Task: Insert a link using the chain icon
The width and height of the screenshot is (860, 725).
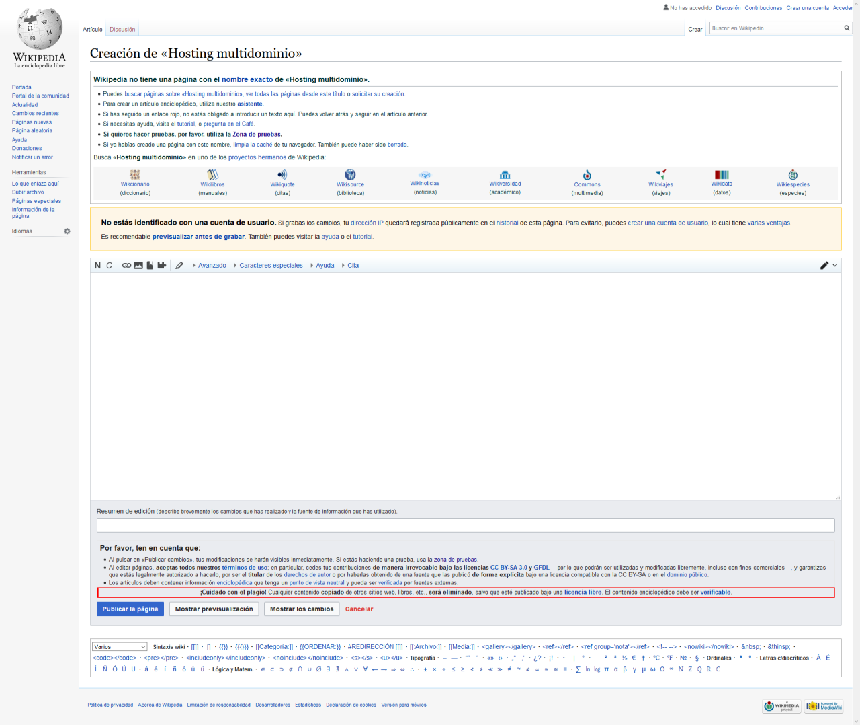Action: (x=127, y=265)
